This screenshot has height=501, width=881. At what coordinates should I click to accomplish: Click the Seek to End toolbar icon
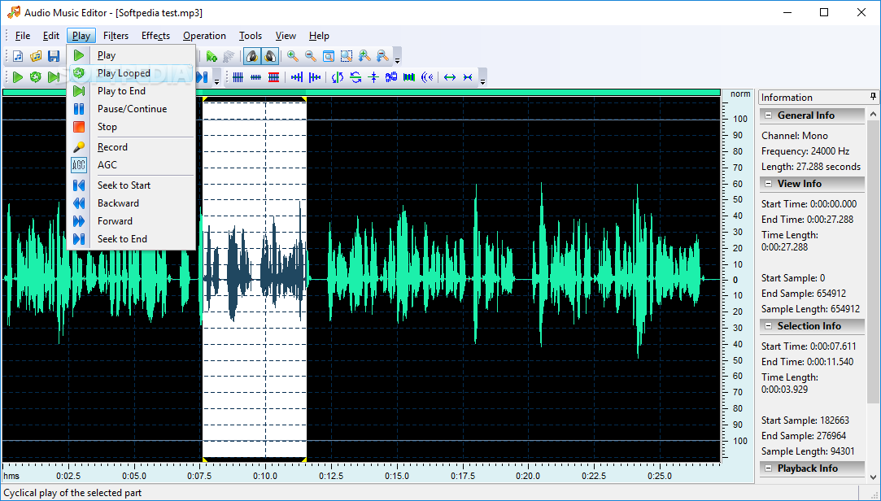[203, 77]
